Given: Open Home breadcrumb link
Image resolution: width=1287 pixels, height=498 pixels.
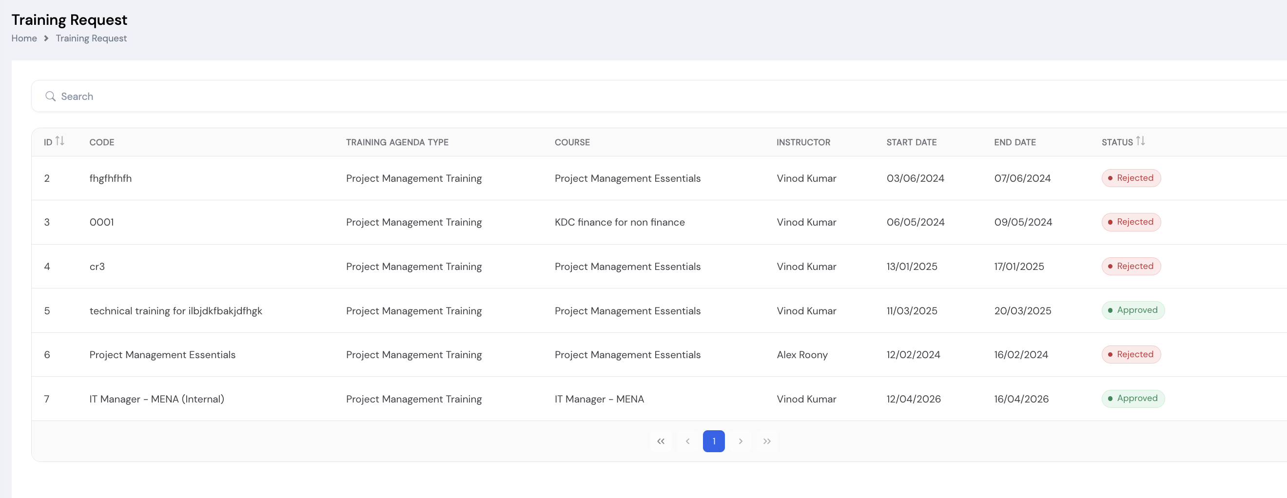Looking at the screenshot, I should (x=24, y=38).
